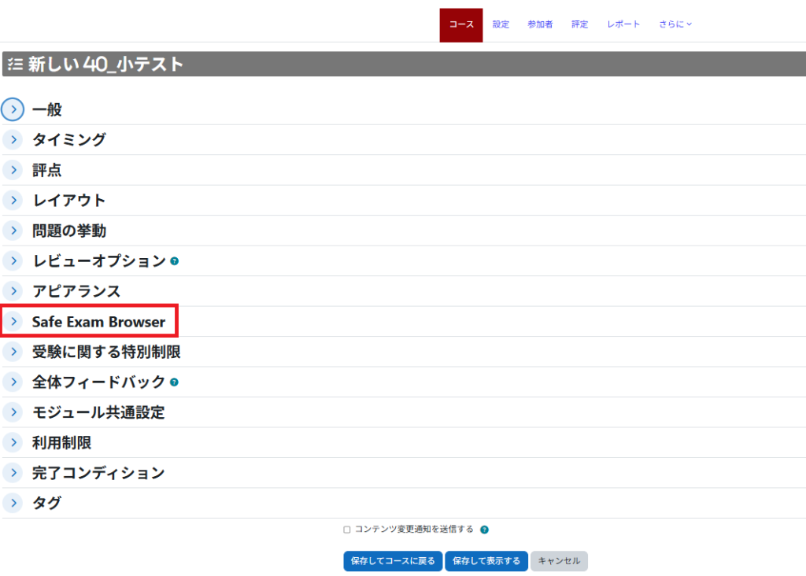
Task: Open the さらに dropdown menu
Action: click(675, 24)
